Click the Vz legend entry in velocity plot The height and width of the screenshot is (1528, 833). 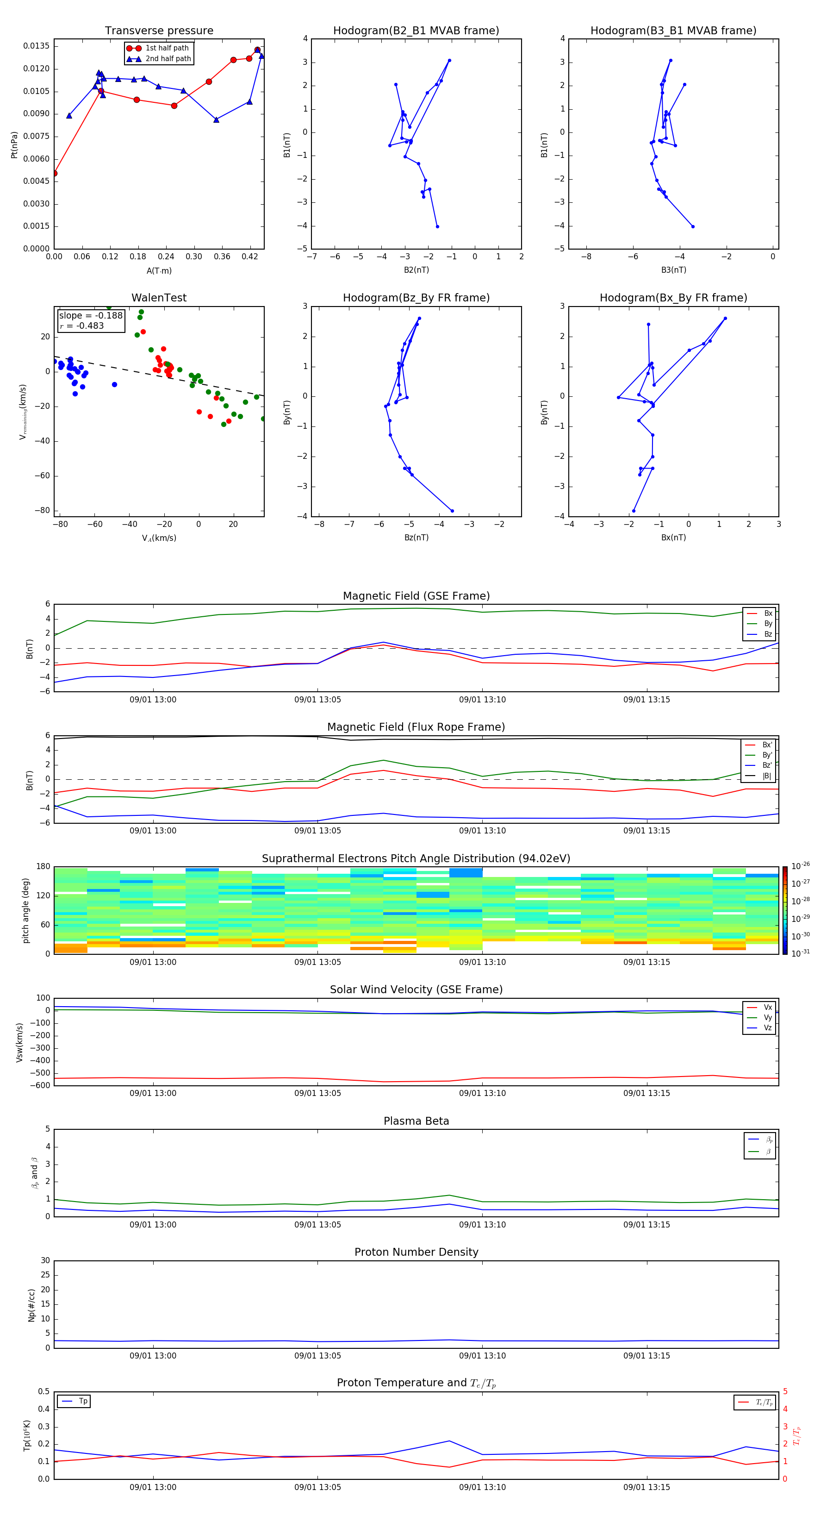pyautogui.click(x=759, y=1027)
